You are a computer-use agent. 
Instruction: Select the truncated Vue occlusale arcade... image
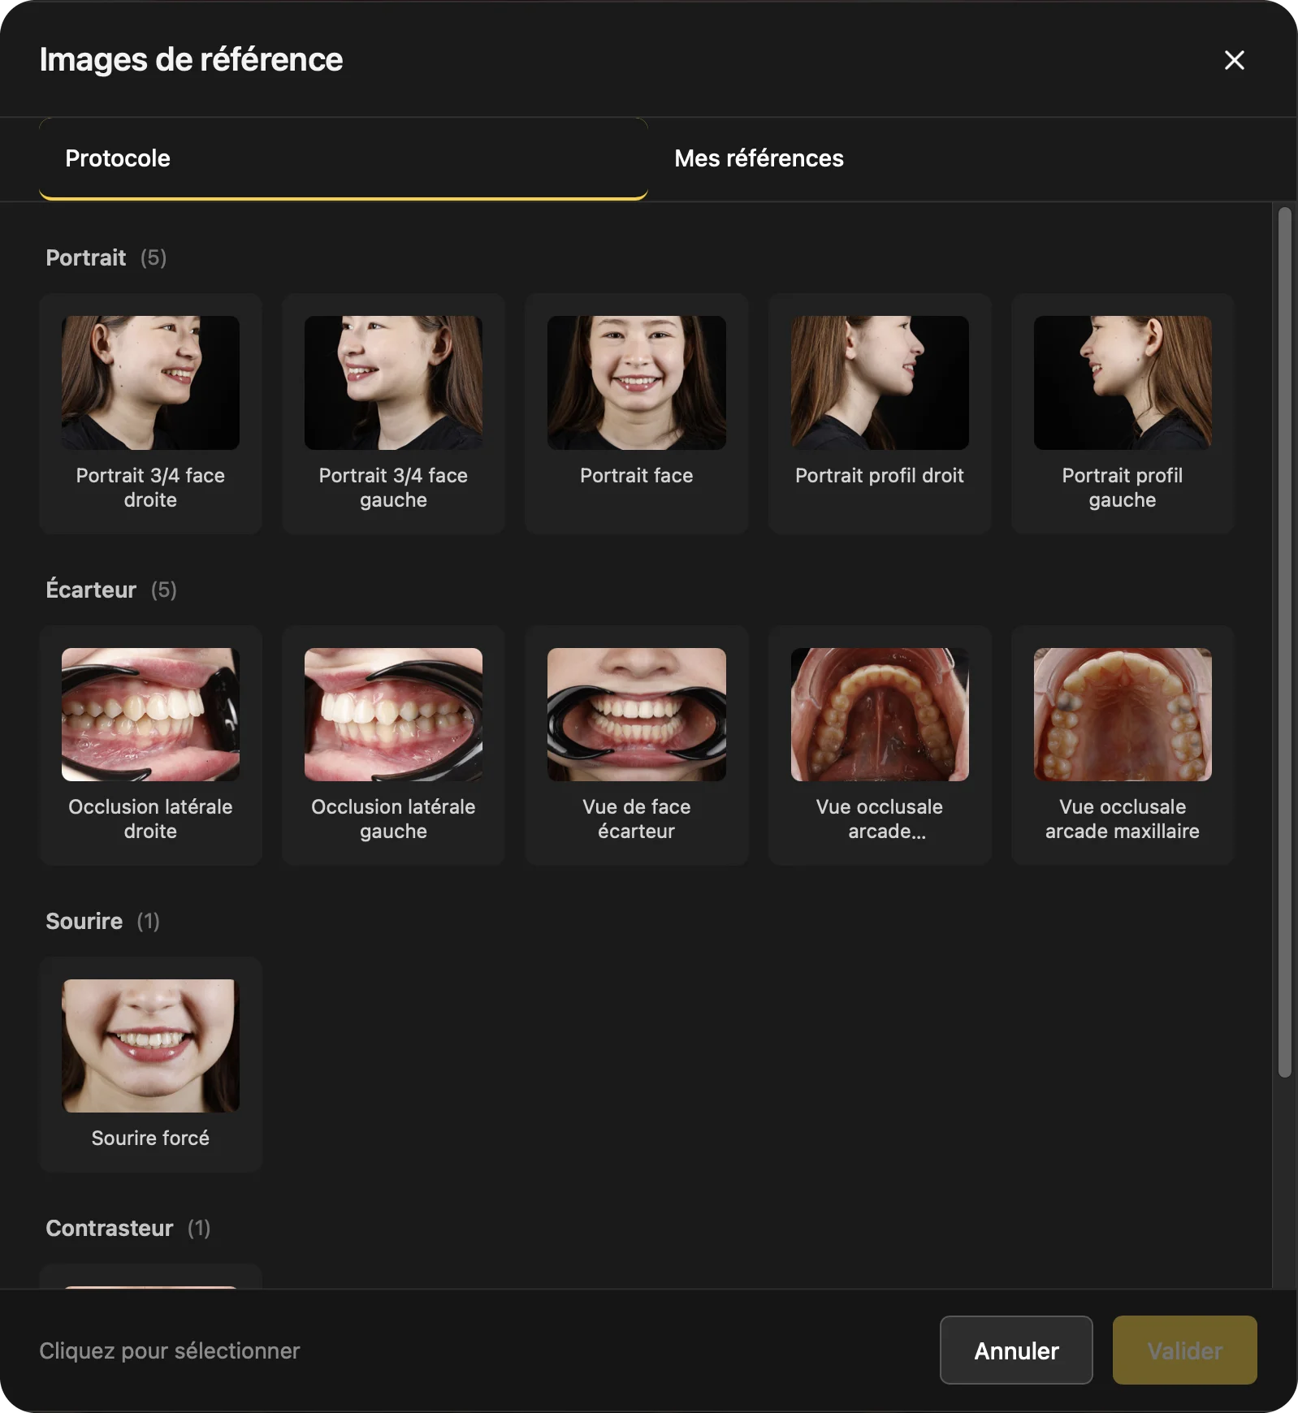pyautogui.click(x=880, y=745)
